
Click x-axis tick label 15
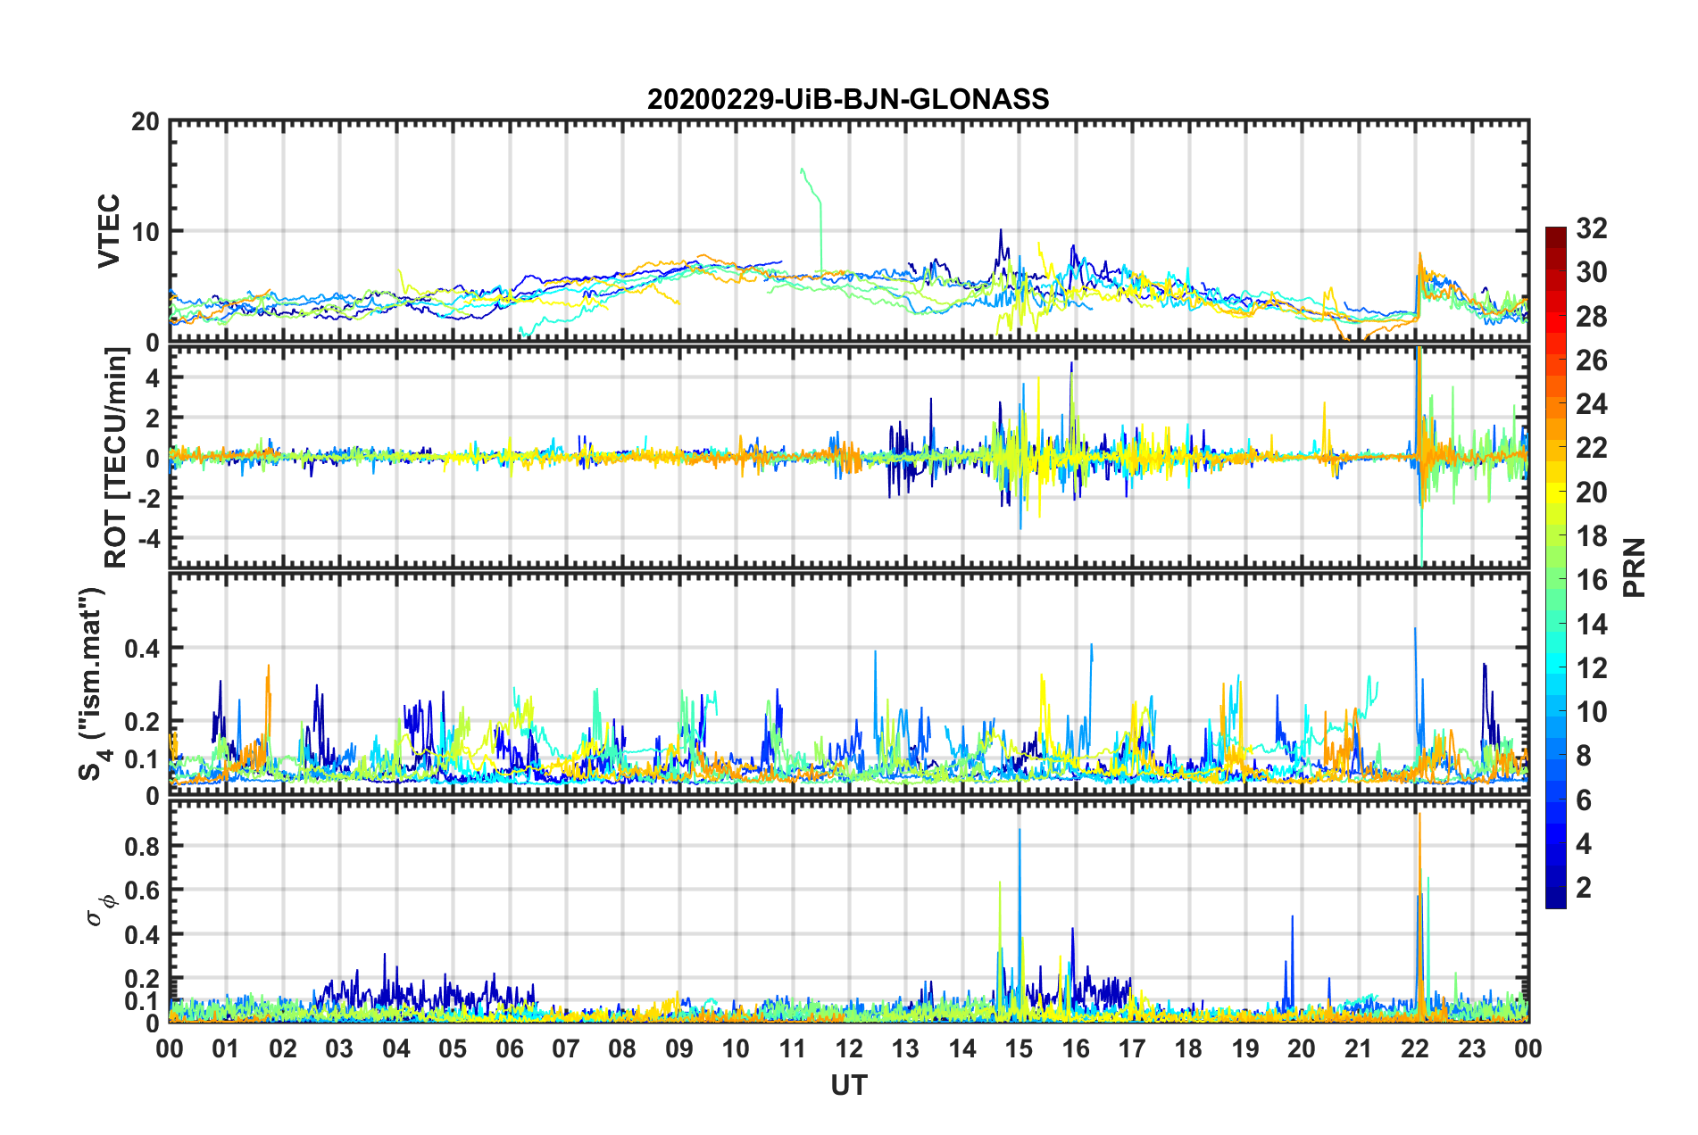tap(1019, 1048)
